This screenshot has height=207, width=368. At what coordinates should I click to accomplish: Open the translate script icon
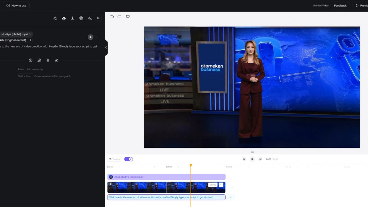click(x=90, y=18)
